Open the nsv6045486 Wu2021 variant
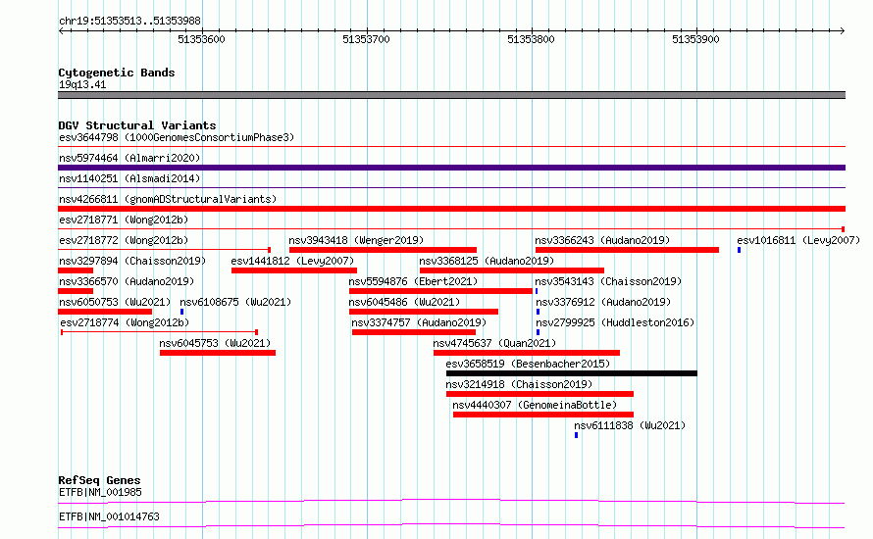Viewport: 873px width, 539px height. click(x=424, y=312)
